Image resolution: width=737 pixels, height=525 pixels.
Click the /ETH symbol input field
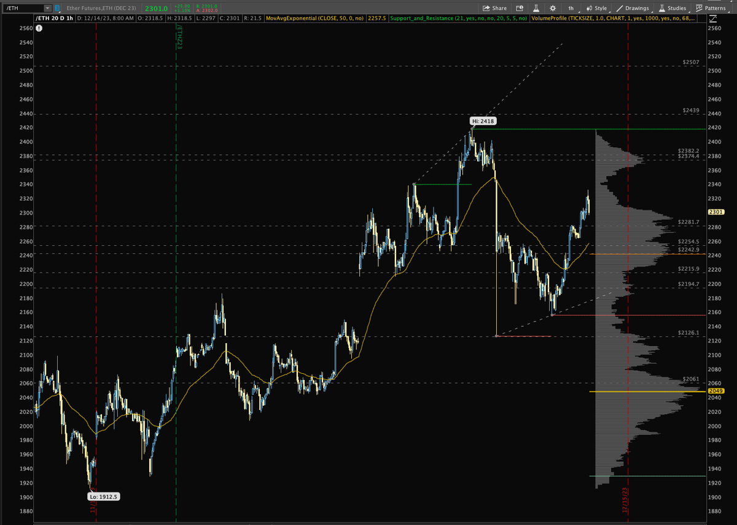pos(23,8)
